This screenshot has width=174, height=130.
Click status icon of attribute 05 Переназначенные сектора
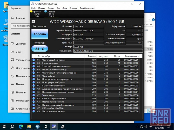click(x=34, y=69)
